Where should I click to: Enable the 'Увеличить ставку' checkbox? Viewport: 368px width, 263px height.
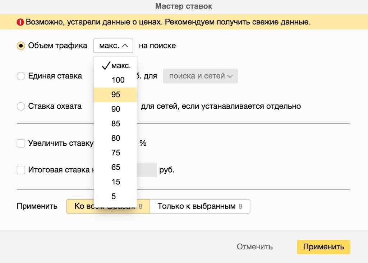pos(21,144)
